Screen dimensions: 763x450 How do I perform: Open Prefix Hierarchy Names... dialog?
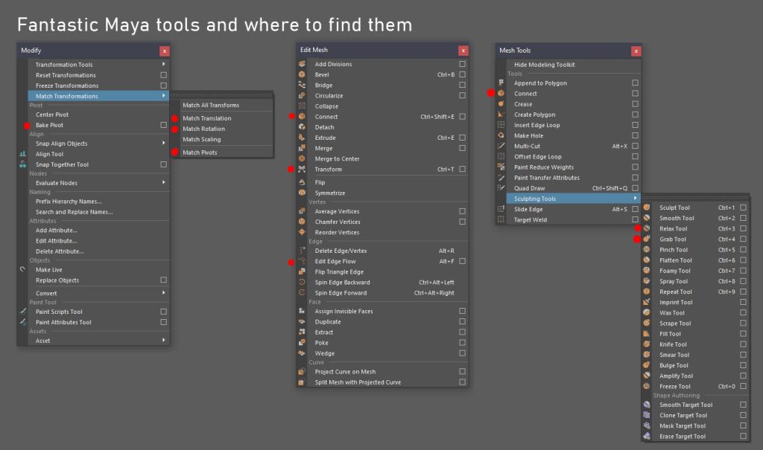(69, 201)
